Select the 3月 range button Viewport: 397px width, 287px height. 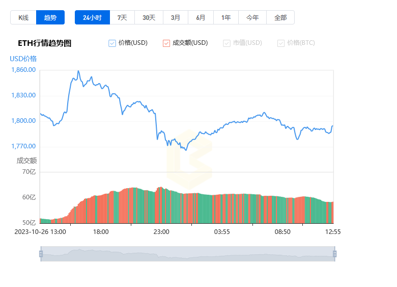coord(176,17)
